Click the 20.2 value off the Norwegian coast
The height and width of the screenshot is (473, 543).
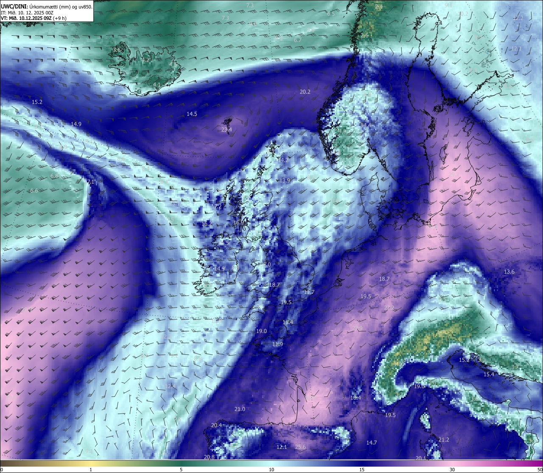(305, 92)
